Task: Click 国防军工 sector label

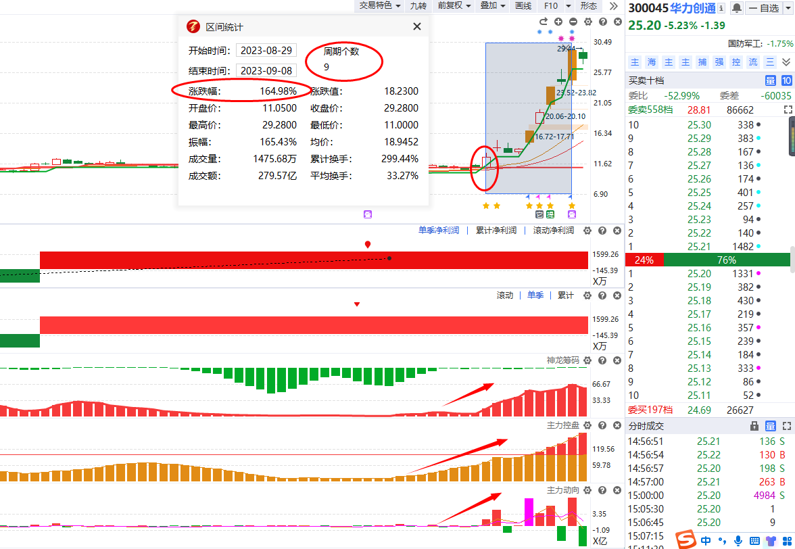Action: [745, 43]
